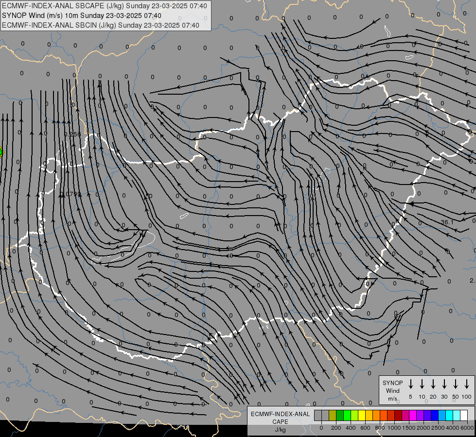Click the '1000' tick label on color scale
This screenshot has height=437, width=476.
coord(394,428)
